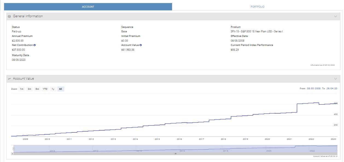
Task: Click the General Information circle-i icon
Action: click(x=9, y=16)
